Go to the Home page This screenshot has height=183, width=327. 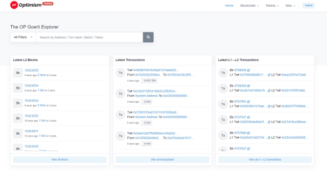point(229,6)
